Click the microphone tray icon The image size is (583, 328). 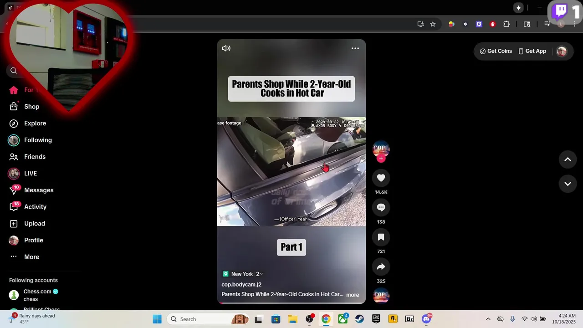(512, 319)
